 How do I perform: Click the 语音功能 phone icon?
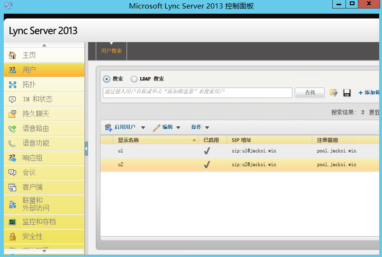(12, 143)
